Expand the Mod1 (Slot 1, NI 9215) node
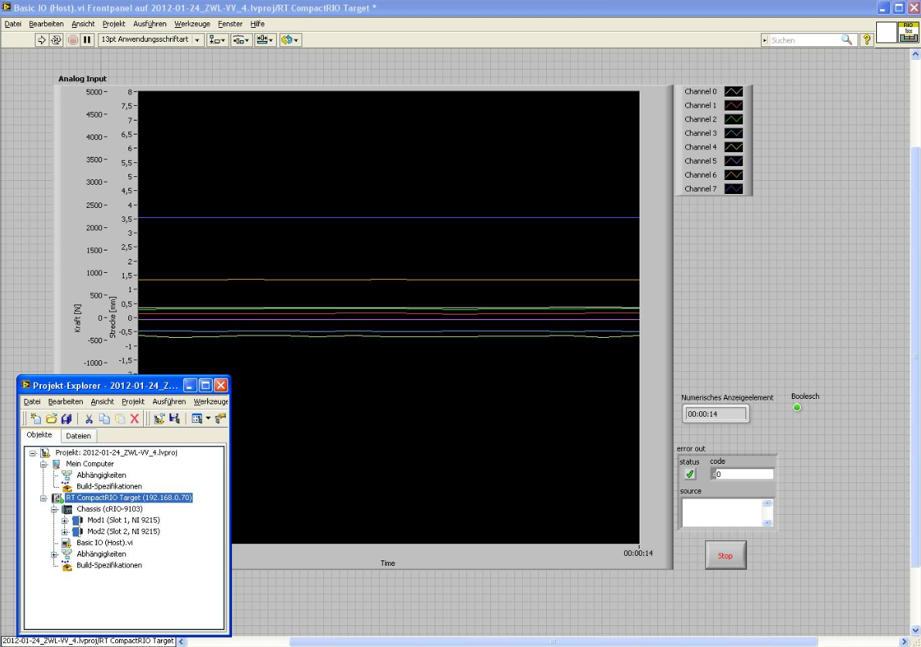Viewport: 921px width, 647px height. pos(66,520)
